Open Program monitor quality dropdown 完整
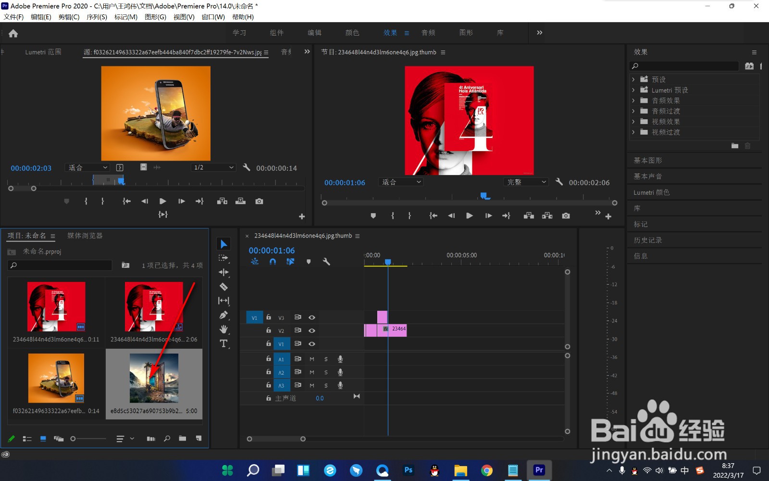The image size is (769, 481). (x=526, y=182)
